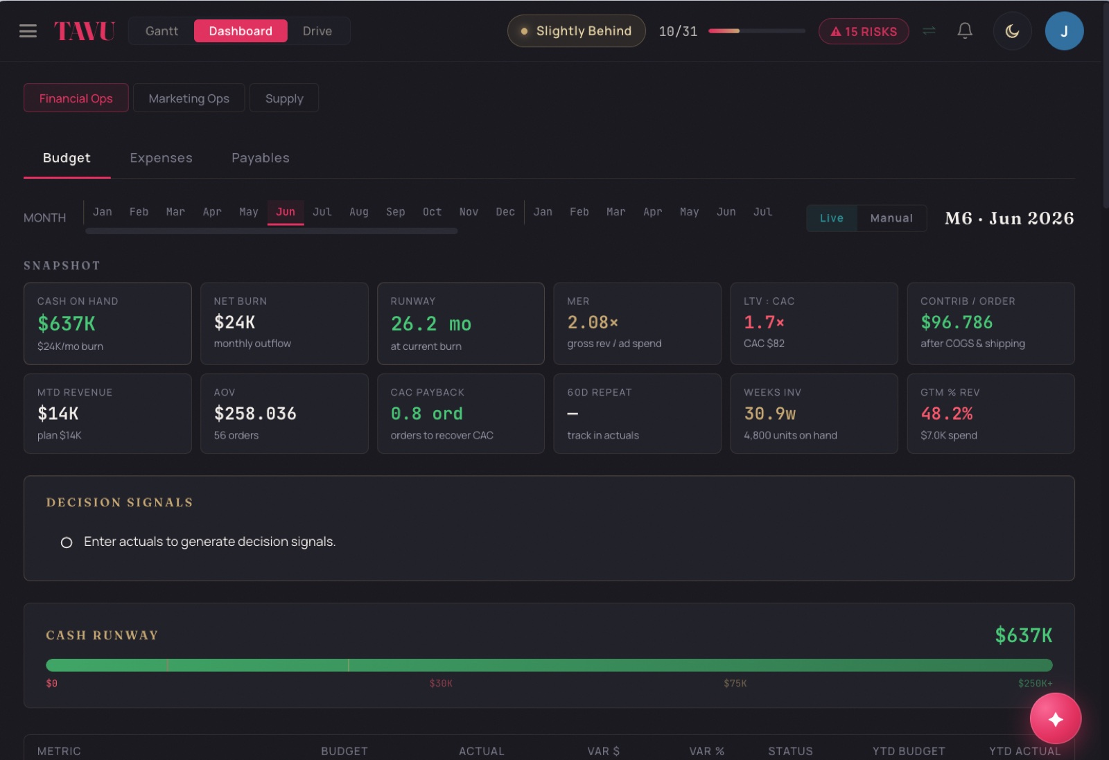The height and width of the screenshot is (760, 1109).
Task: Open the Marketing Ops section
Action: [189, 98]
